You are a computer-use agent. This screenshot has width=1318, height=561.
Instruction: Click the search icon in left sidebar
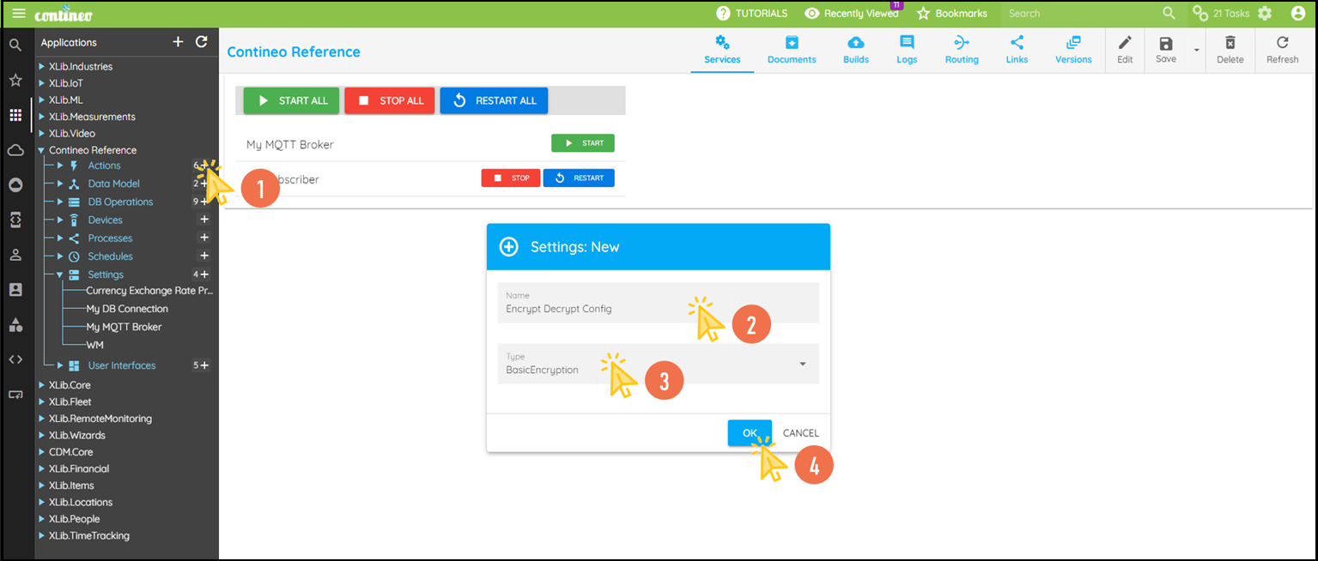[15, 45]
